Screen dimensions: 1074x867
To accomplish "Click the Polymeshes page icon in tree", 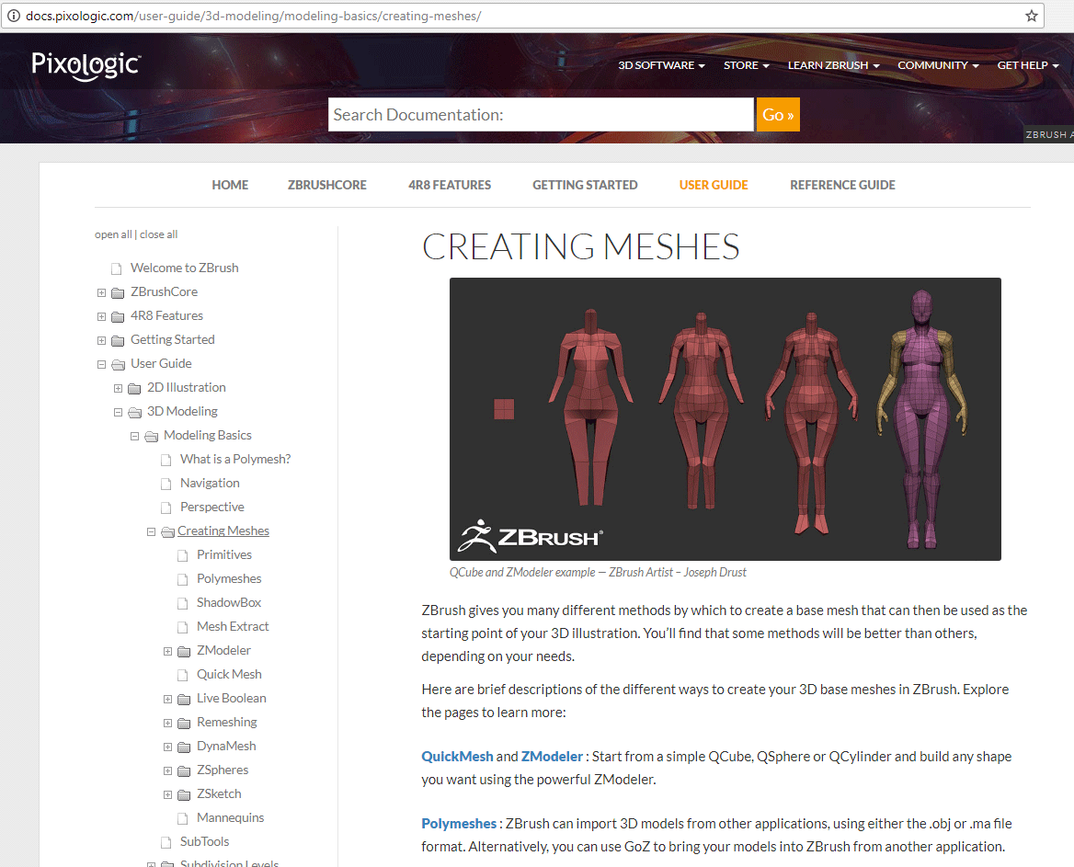I will coord(182,580).
